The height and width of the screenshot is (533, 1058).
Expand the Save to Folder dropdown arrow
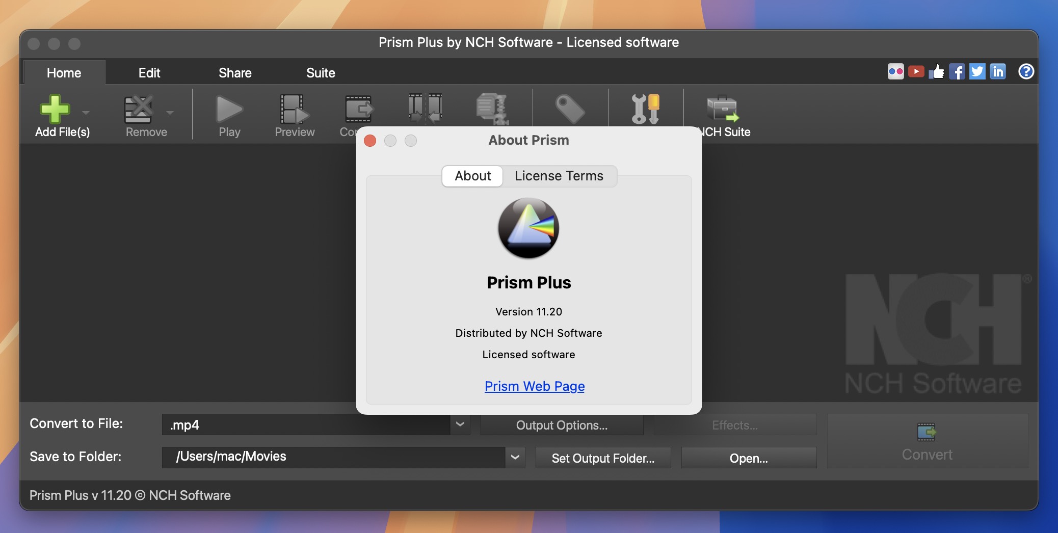pos(515,457)
